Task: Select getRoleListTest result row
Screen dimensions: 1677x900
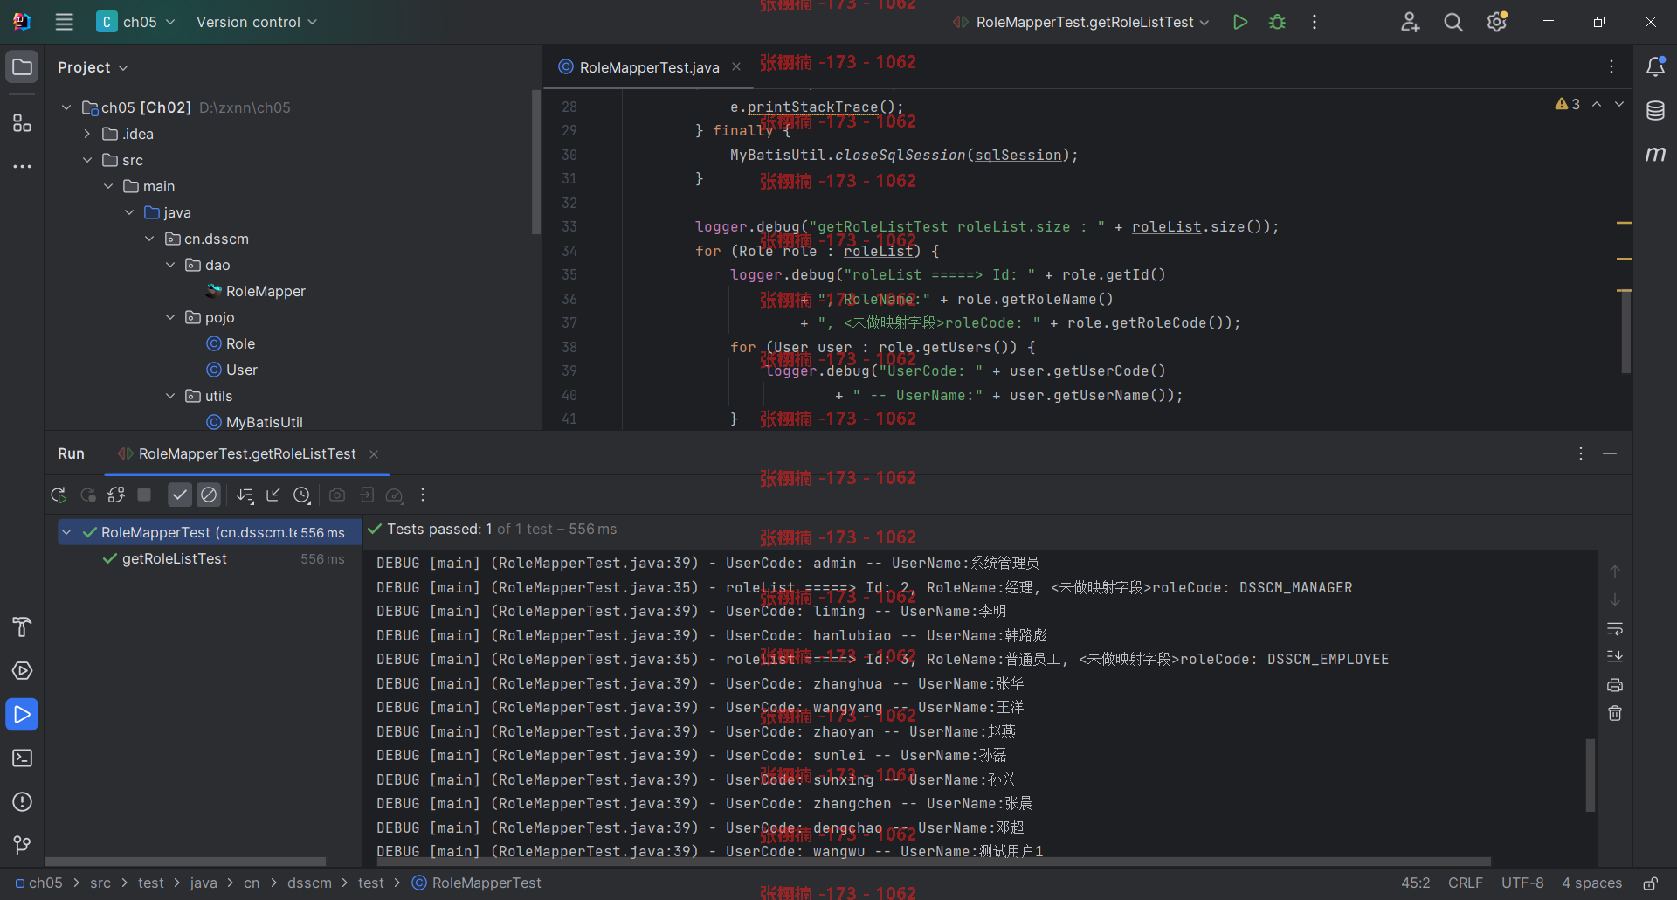Action: click(210, 558)
